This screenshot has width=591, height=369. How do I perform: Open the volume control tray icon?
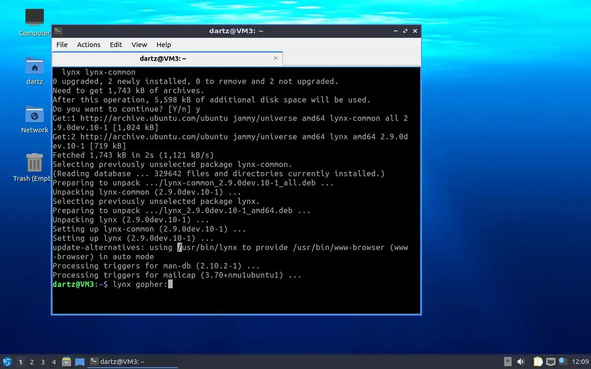pos(521,362)
